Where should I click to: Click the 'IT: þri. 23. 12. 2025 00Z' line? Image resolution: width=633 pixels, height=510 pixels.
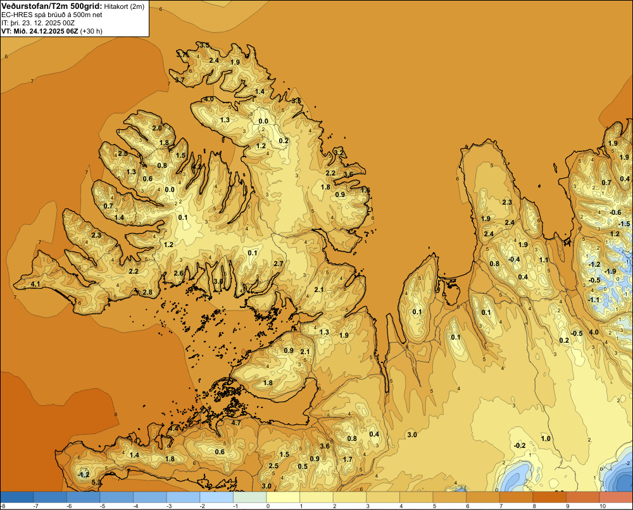(x=38, y=23)
